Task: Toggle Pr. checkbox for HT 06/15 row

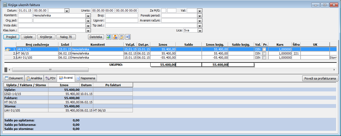Action: pos(264,53)
